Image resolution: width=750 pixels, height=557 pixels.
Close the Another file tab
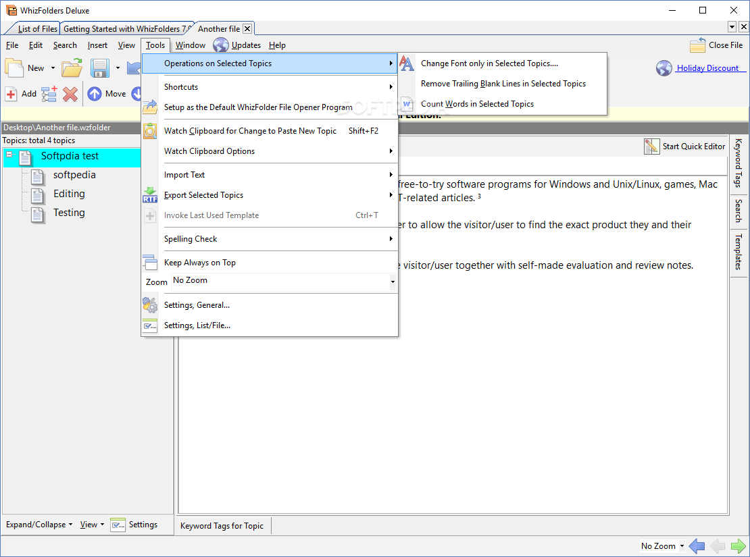[x=247, y=28]
